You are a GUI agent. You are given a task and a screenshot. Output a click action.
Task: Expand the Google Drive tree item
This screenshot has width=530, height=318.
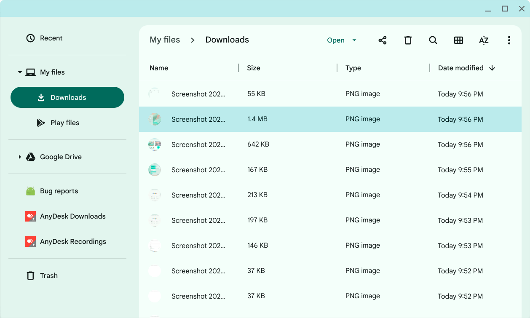click(20, 157)
